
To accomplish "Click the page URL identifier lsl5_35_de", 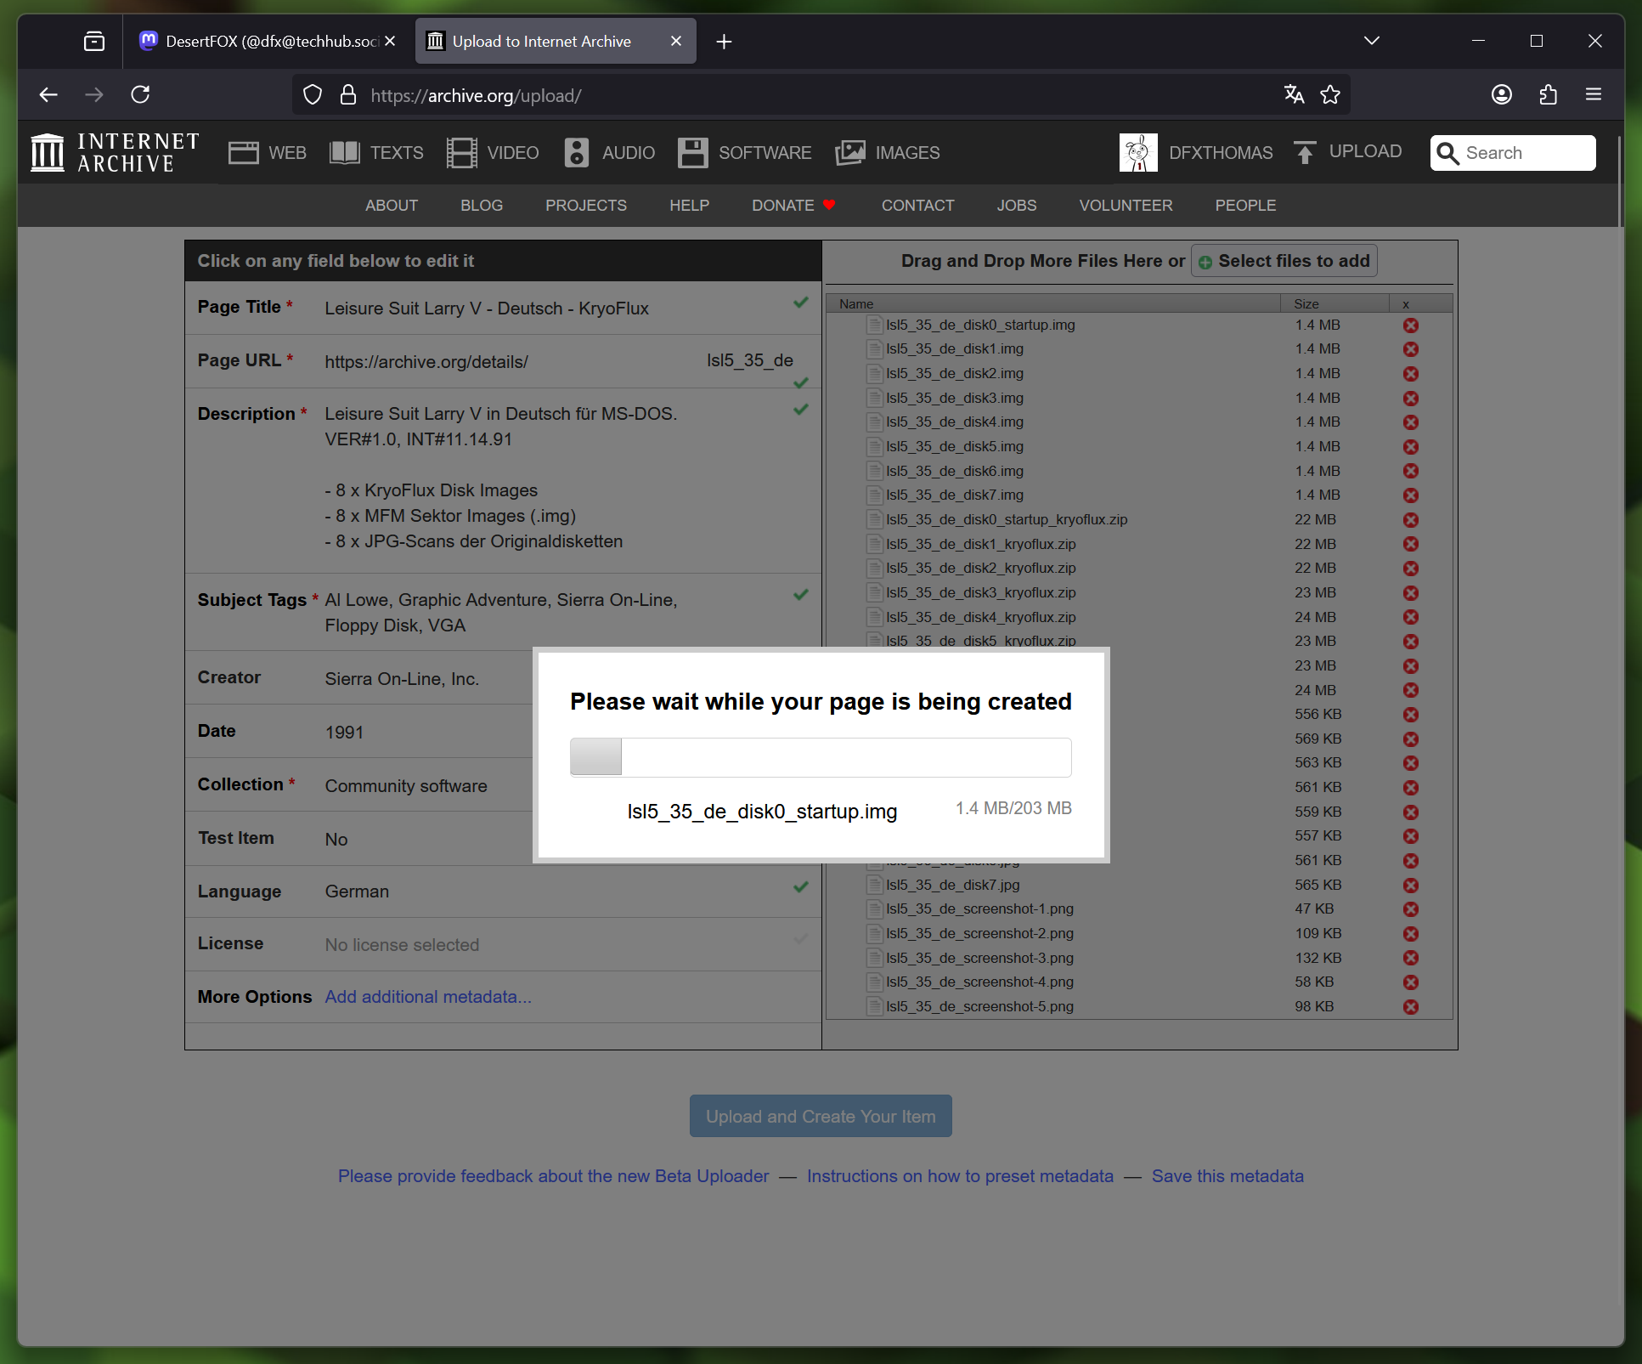I will pyautogui.click(x=750, y=360).
